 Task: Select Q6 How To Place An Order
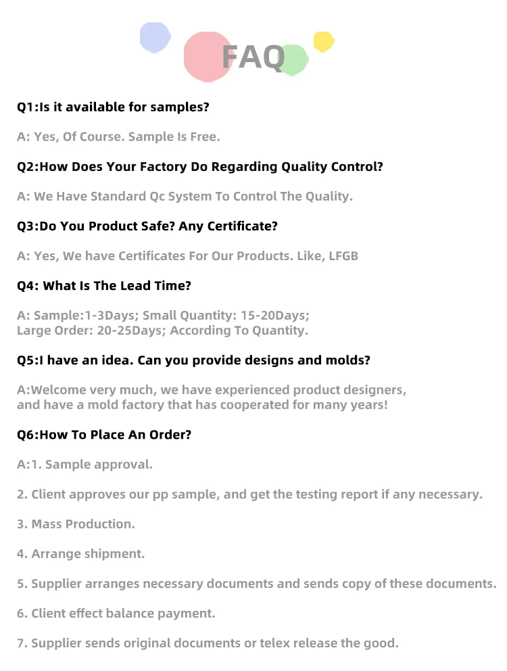(x=104, y=434)
